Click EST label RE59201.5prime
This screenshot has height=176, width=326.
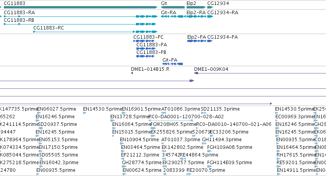[x=296, y=163]
